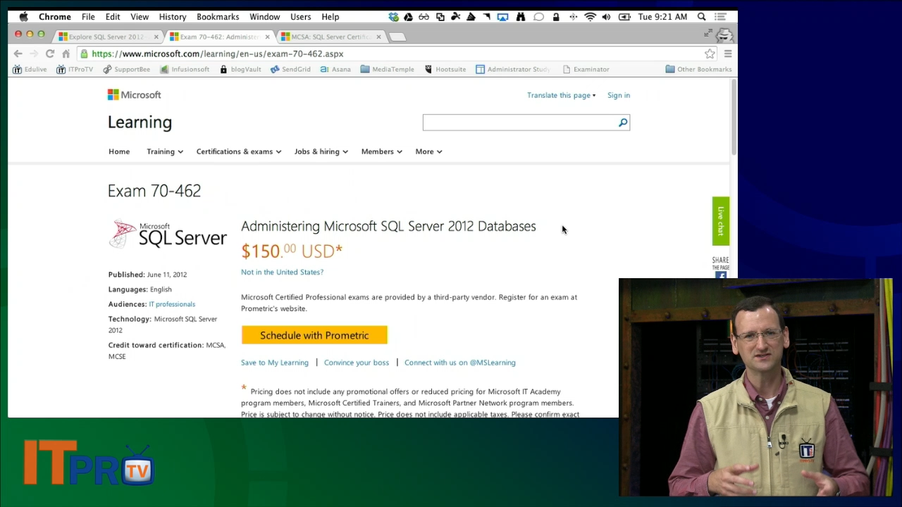Click the search magnifier on Learning page
Screen dimensions: 902x507
pos(623,123)
